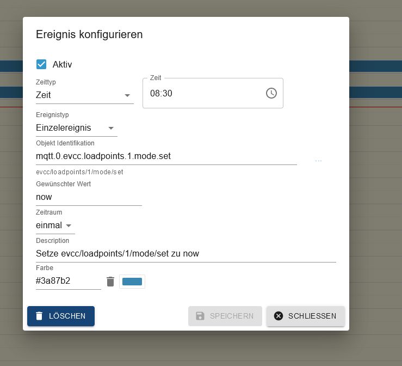Click the trash icon next to color
Screen dimensions: 402x366
coord(110,282)
